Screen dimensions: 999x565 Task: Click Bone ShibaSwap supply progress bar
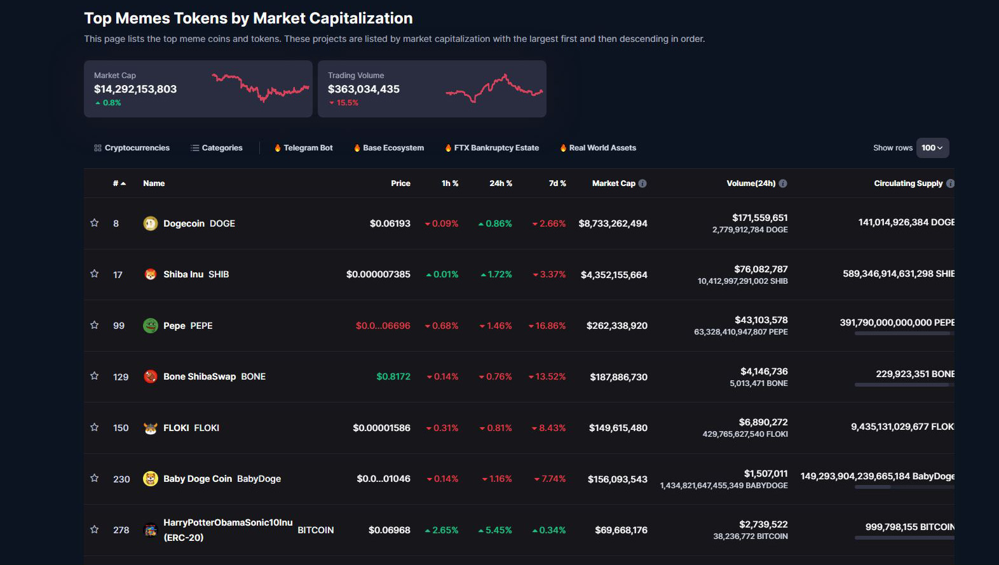point(904,385)
